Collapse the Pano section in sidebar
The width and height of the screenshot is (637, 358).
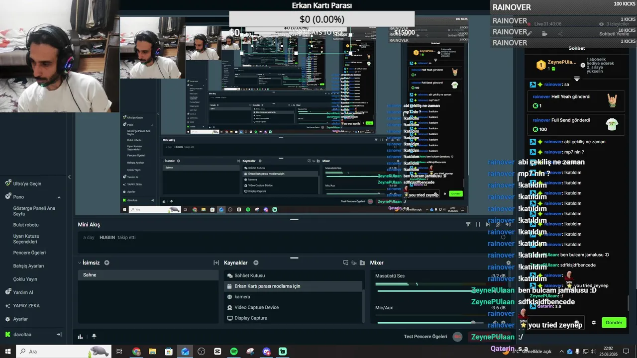pyautogui.click(x=59, y=197)
